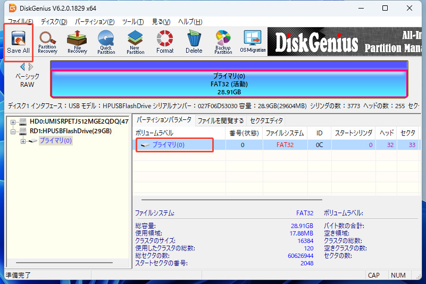Select the Quick Partition icon
426x284 pixels.
pos(106,42)
